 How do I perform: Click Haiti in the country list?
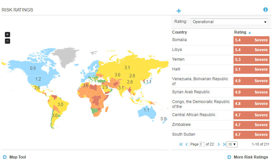pyautogui.click(x=176, y=69)
